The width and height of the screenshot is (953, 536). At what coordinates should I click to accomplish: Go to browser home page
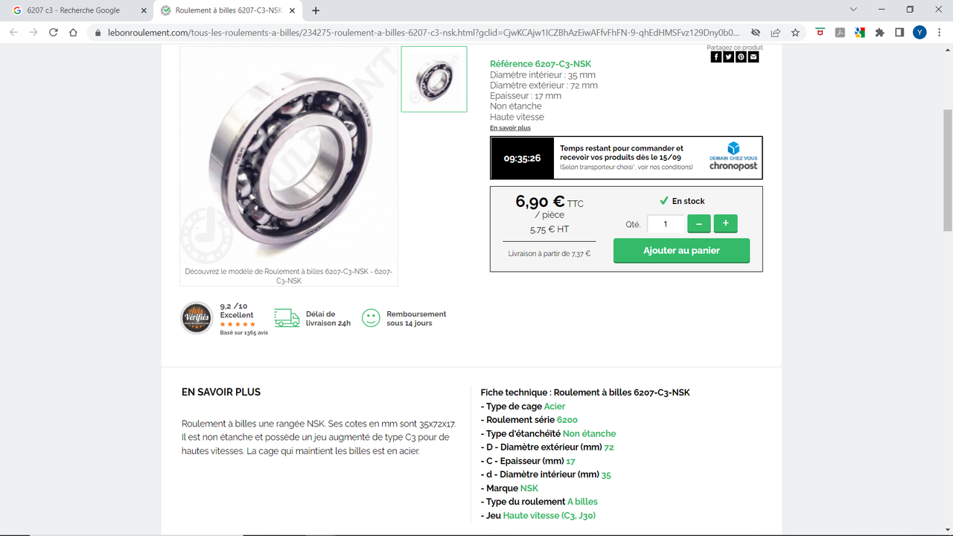(x=73, y=33)
